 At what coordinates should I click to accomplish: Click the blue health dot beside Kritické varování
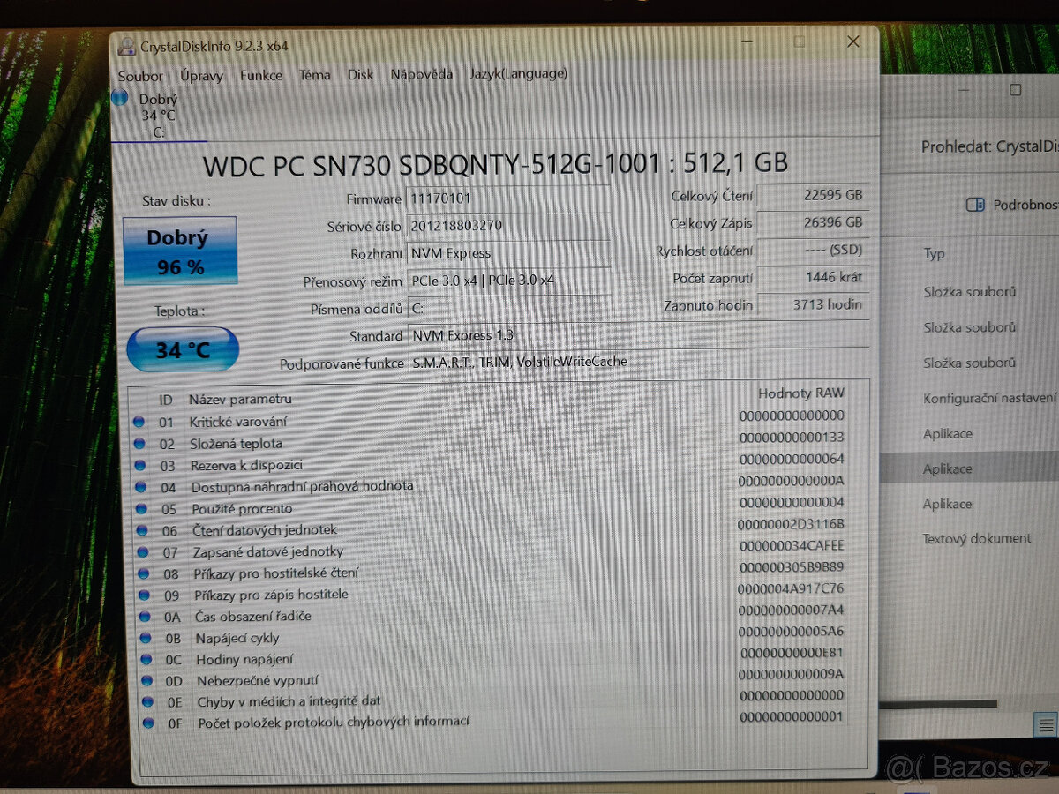coord(142,422)
